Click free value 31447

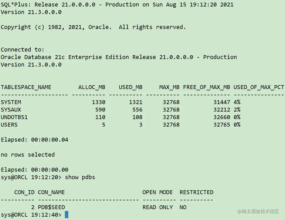[x=222, y=102]
